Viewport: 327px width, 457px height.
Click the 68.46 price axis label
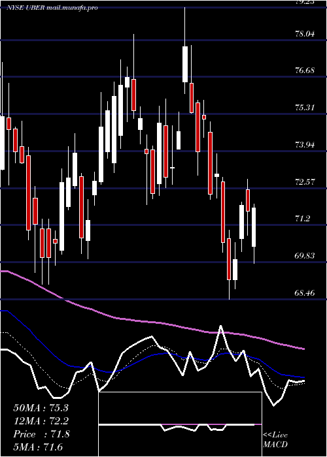point(305,292)
